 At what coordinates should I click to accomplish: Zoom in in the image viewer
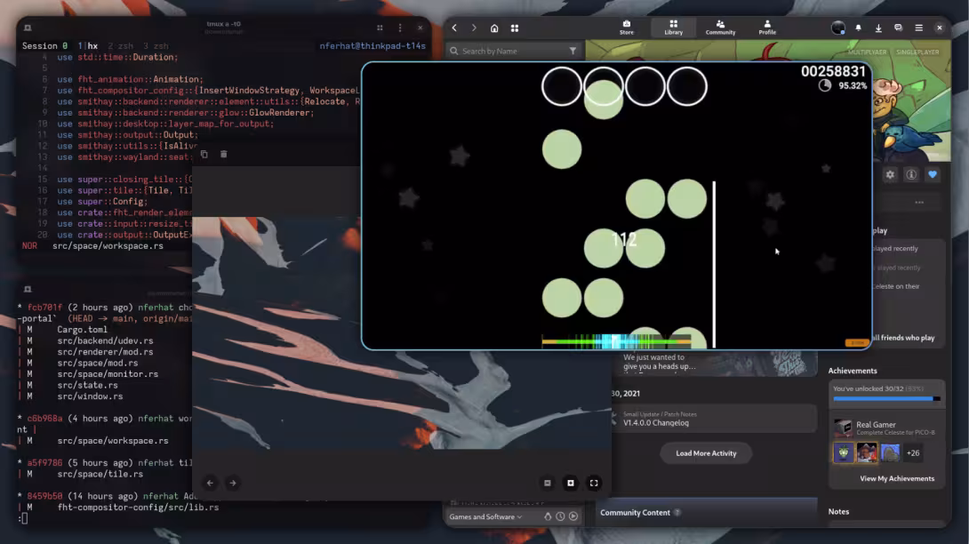click(571, 483)
